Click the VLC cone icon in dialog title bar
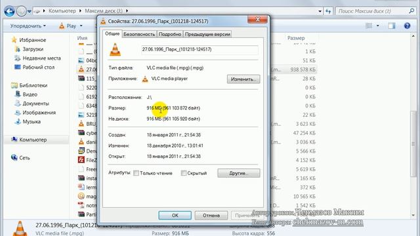This screenshot has height=236, width=420. pyautogui.click(x=103, y=21)
